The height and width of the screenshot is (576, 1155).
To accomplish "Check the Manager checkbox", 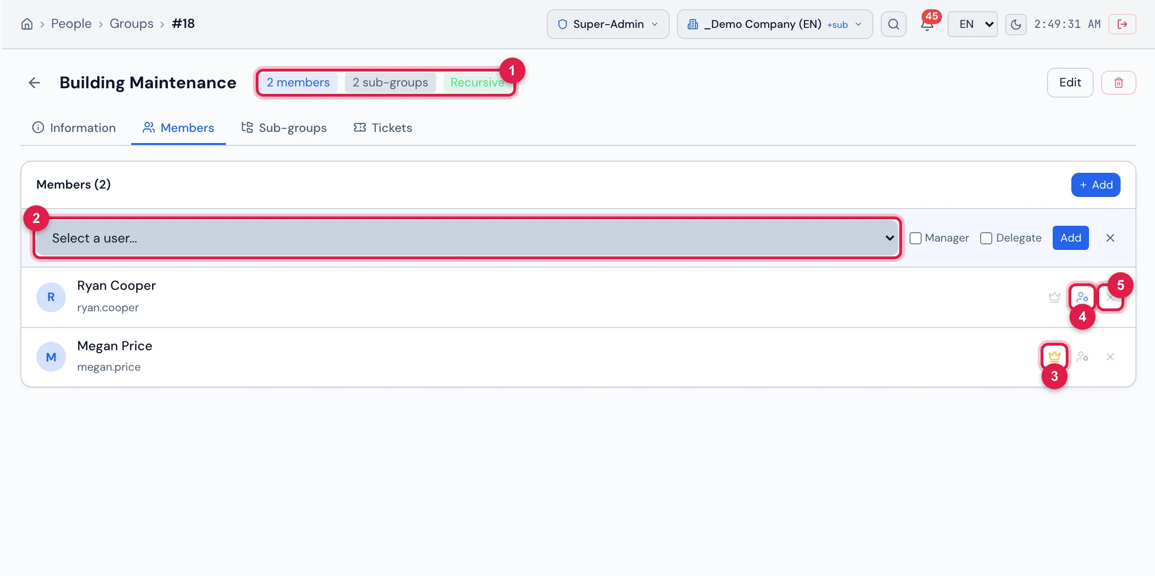I will (915, 238).
